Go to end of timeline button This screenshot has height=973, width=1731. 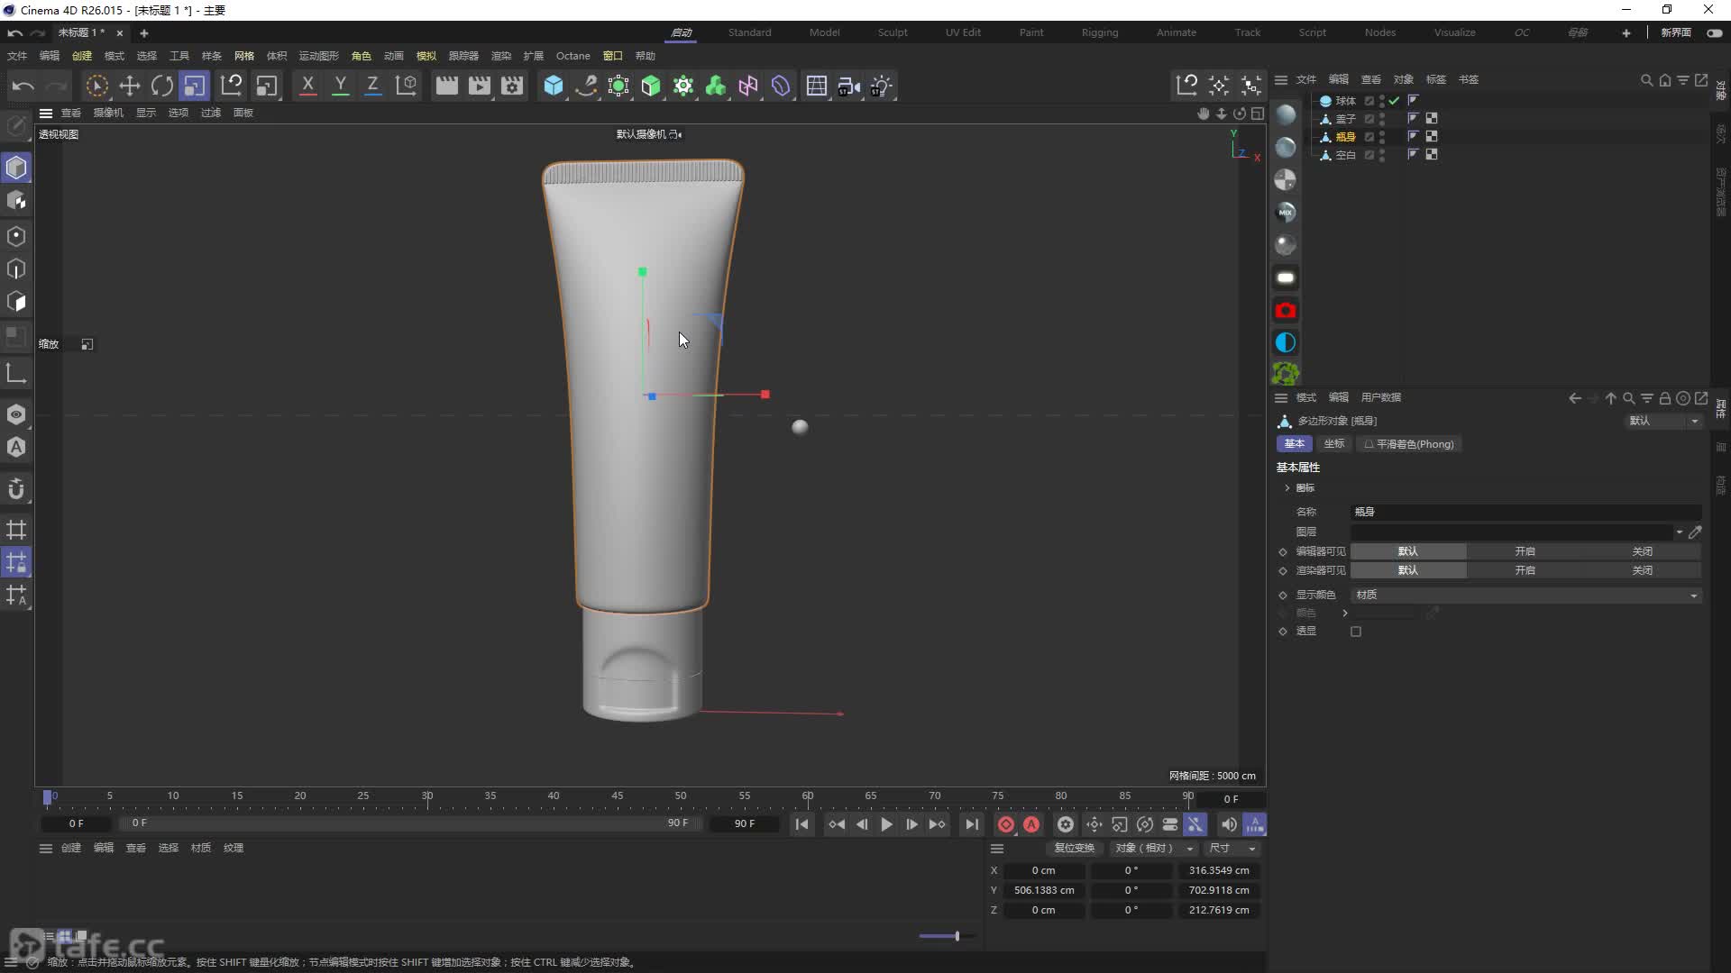[x=971, y=824]
